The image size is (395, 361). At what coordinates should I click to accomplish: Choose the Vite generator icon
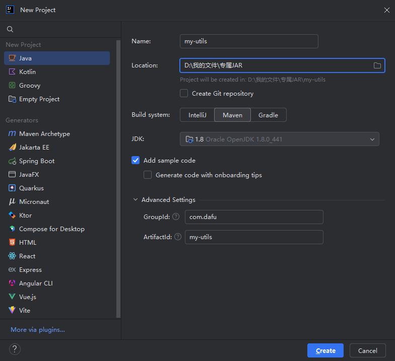point(12,310)
